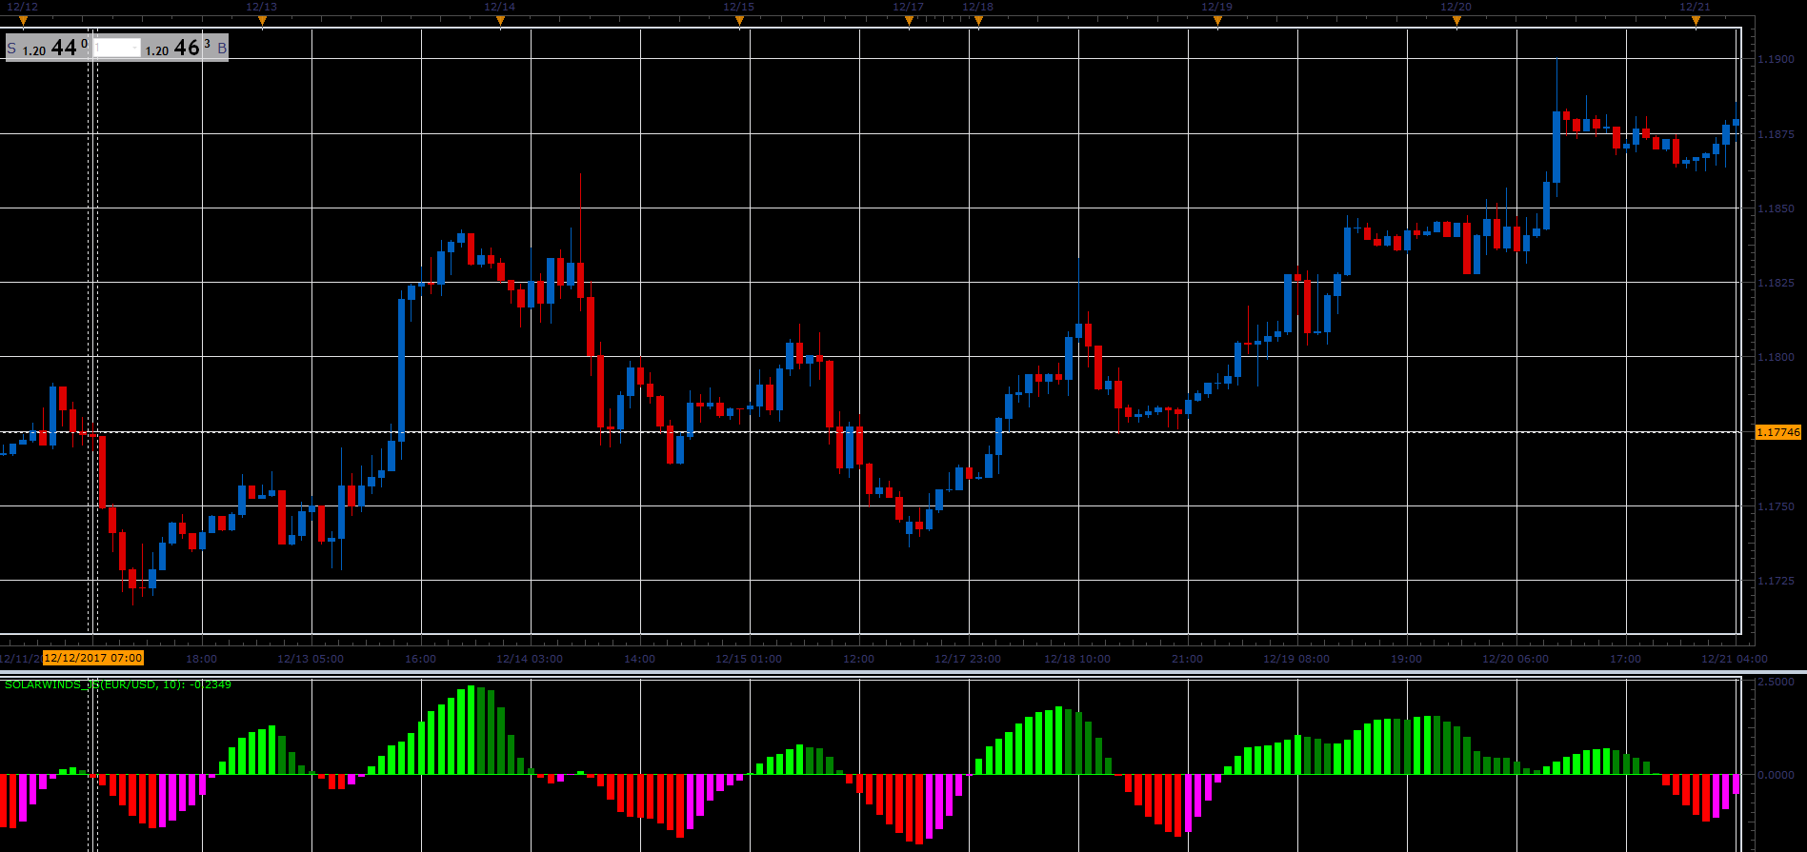Click the 12/14 orange day marker
This screenshot has height=852, width=1807.
pyautogui.click(x=500, y=21)
